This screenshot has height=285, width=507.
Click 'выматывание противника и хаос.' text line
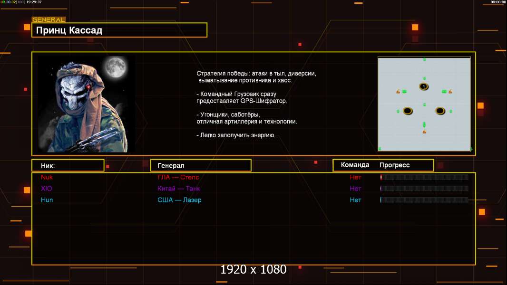click(245, 80)
